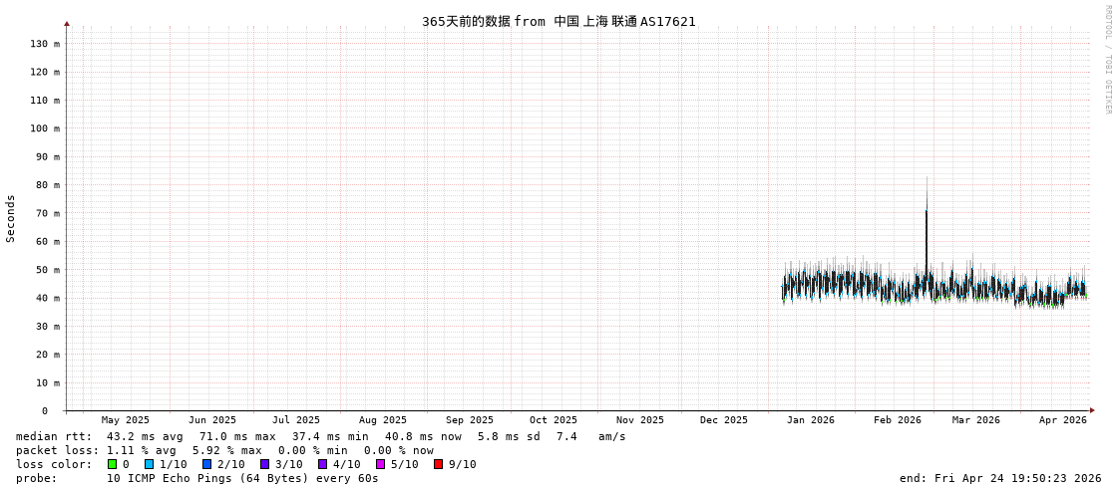The width and height of the screenshot is (1118, 492).
Task: Select the Feb 2026 axis label
Action: (x=897, y=420)
